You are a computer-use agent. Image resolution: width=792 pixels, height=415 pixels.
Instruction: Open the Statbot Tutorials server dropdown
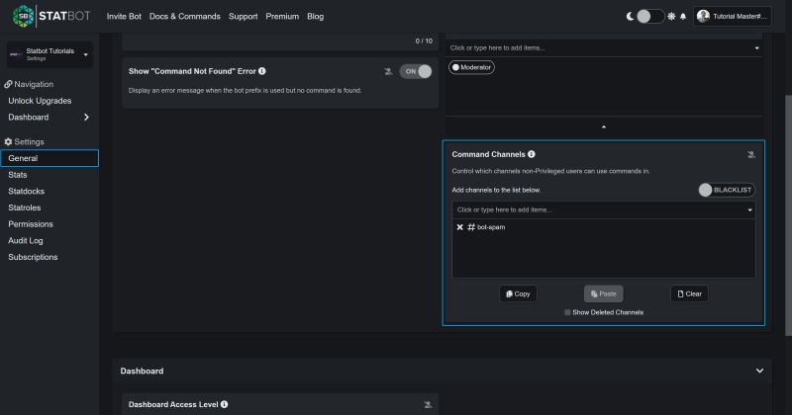pyautogui.click(x=49, y=54)
